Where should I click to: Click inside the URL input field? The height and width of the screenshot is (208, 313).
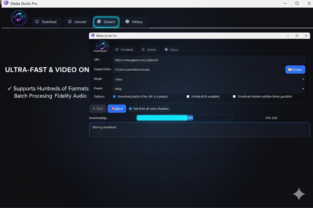(x=208, y=60)
